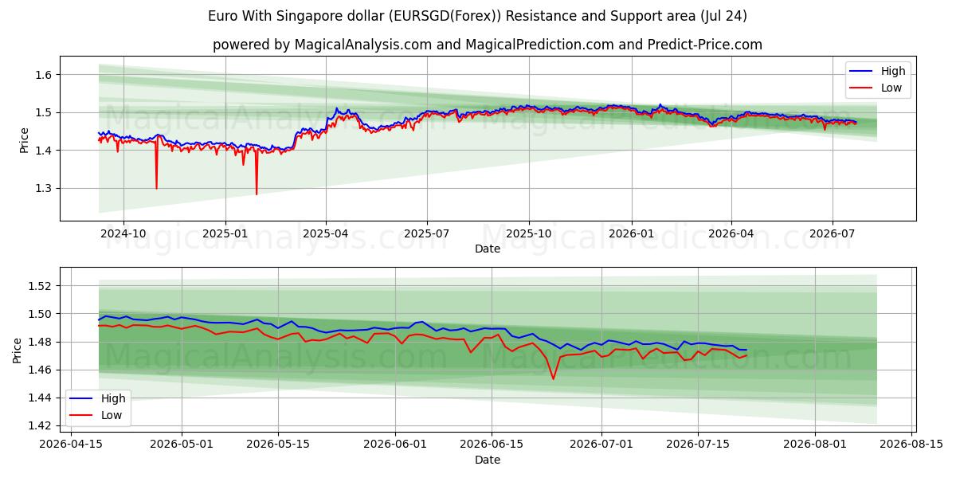The height and width of the screenshot is (478, 956).
Task: Click the 1.3 price tick on upper chart
Action: (x=45, y=189)
